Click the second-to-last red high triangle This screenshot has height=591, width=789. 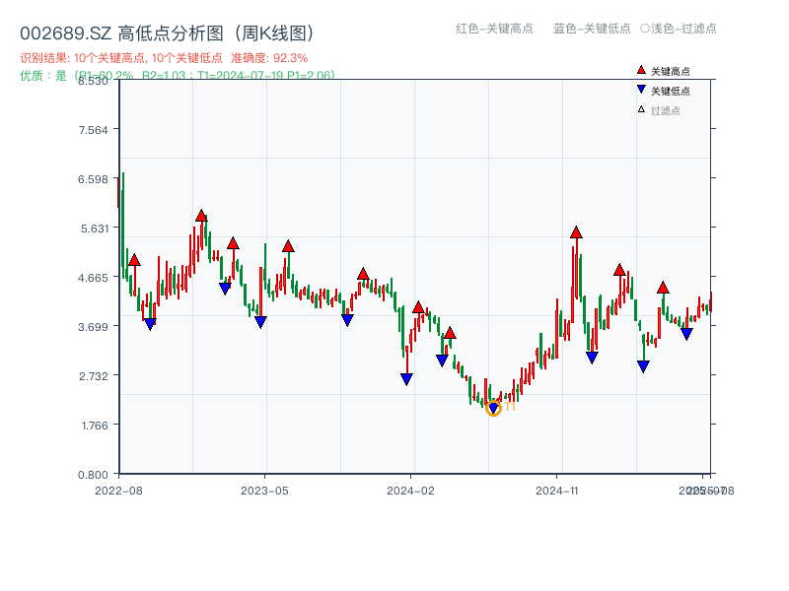(620, 270)
